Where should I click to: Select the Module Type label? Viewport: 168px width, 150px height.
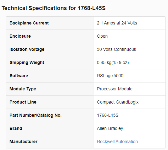(x=23, y=89)
